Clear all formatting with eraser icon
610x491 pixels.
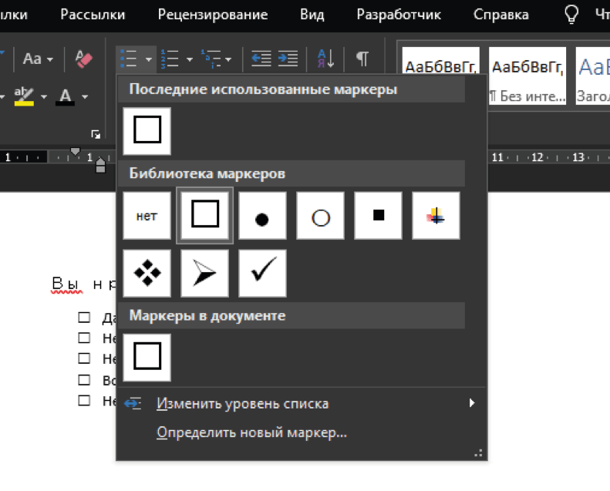[x=83, y=59]
